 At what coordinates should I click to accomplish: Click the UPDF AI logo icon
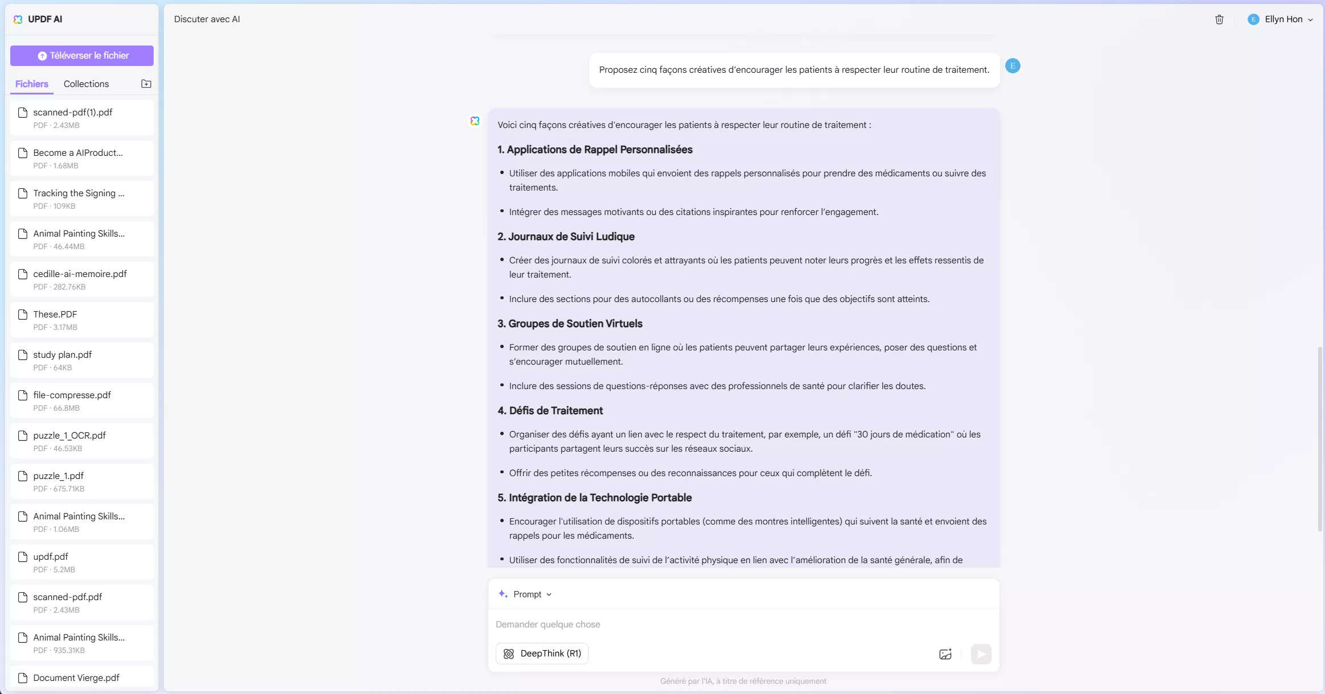[x=18, y=19]
